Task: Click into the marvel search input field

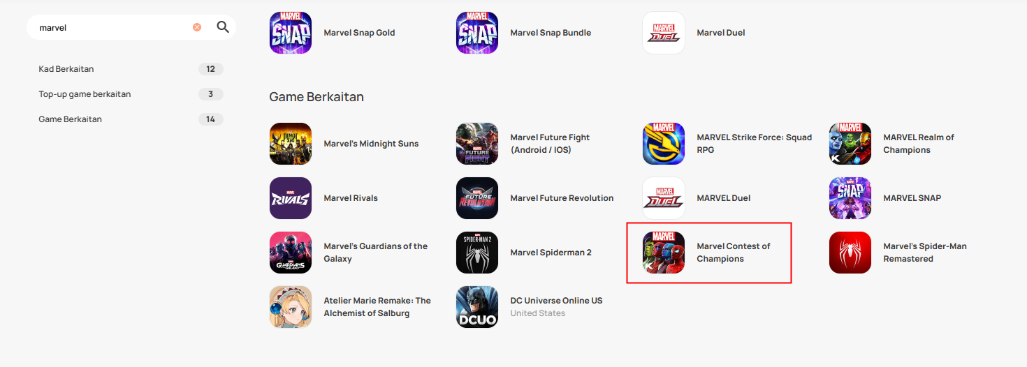Action: 112,27
